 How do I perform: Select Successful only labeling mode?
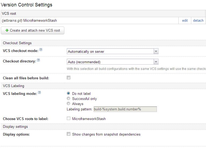click(x=68, y=98)
